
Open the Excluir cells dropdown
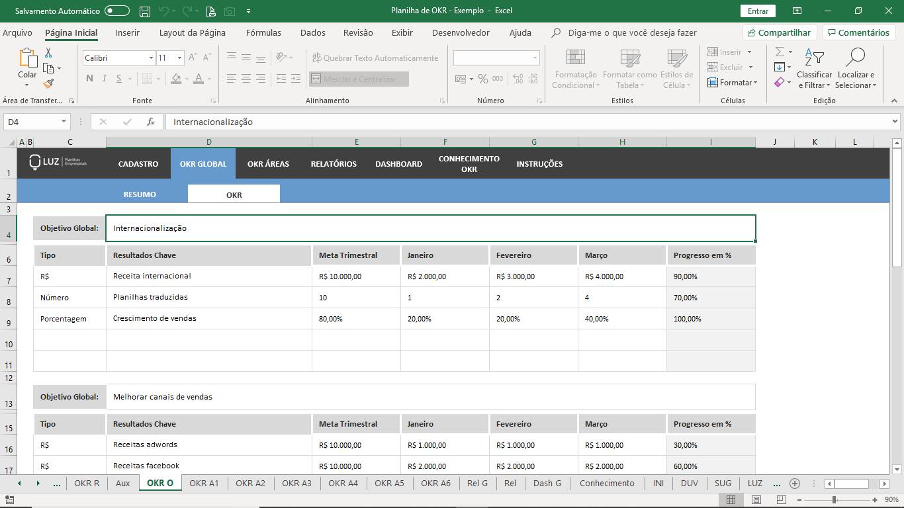tap(731, 67)
